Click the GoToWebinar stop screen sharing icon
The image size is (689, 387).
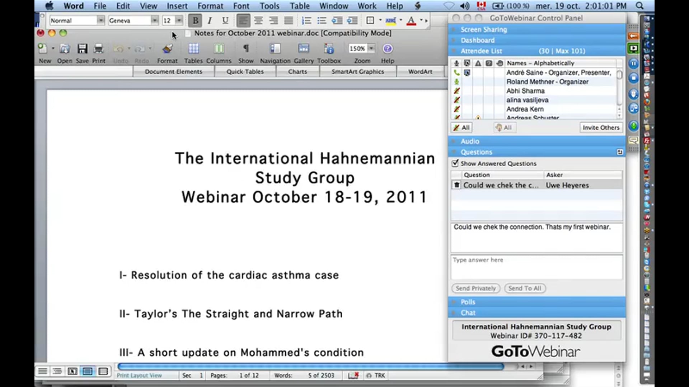[634, 78]
